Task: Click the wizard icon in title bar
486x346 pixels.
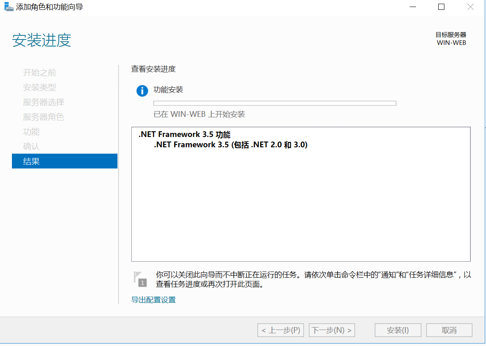Action: tap(8, 7)
